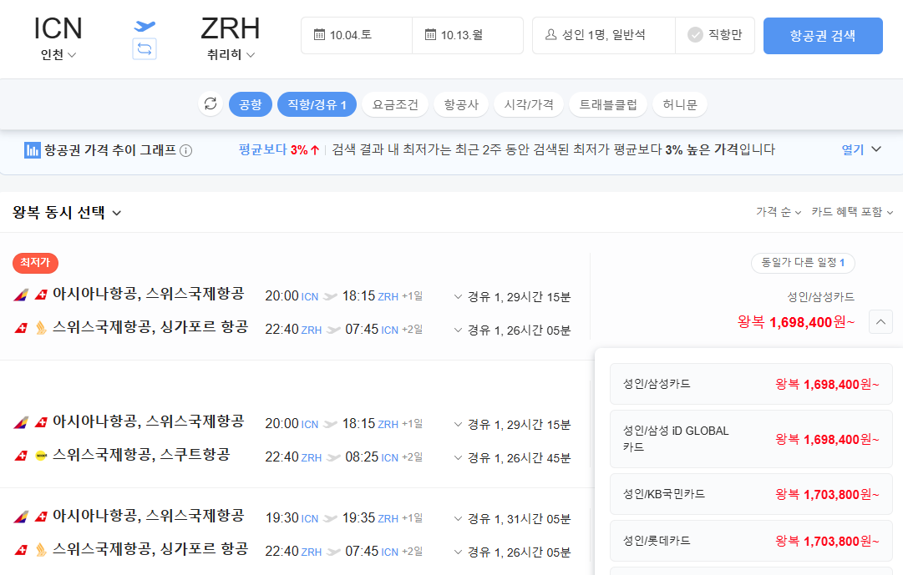Click 19:30 ICN departure time
Viewport: 903px width, 575px height.
[x=292, y=518]
